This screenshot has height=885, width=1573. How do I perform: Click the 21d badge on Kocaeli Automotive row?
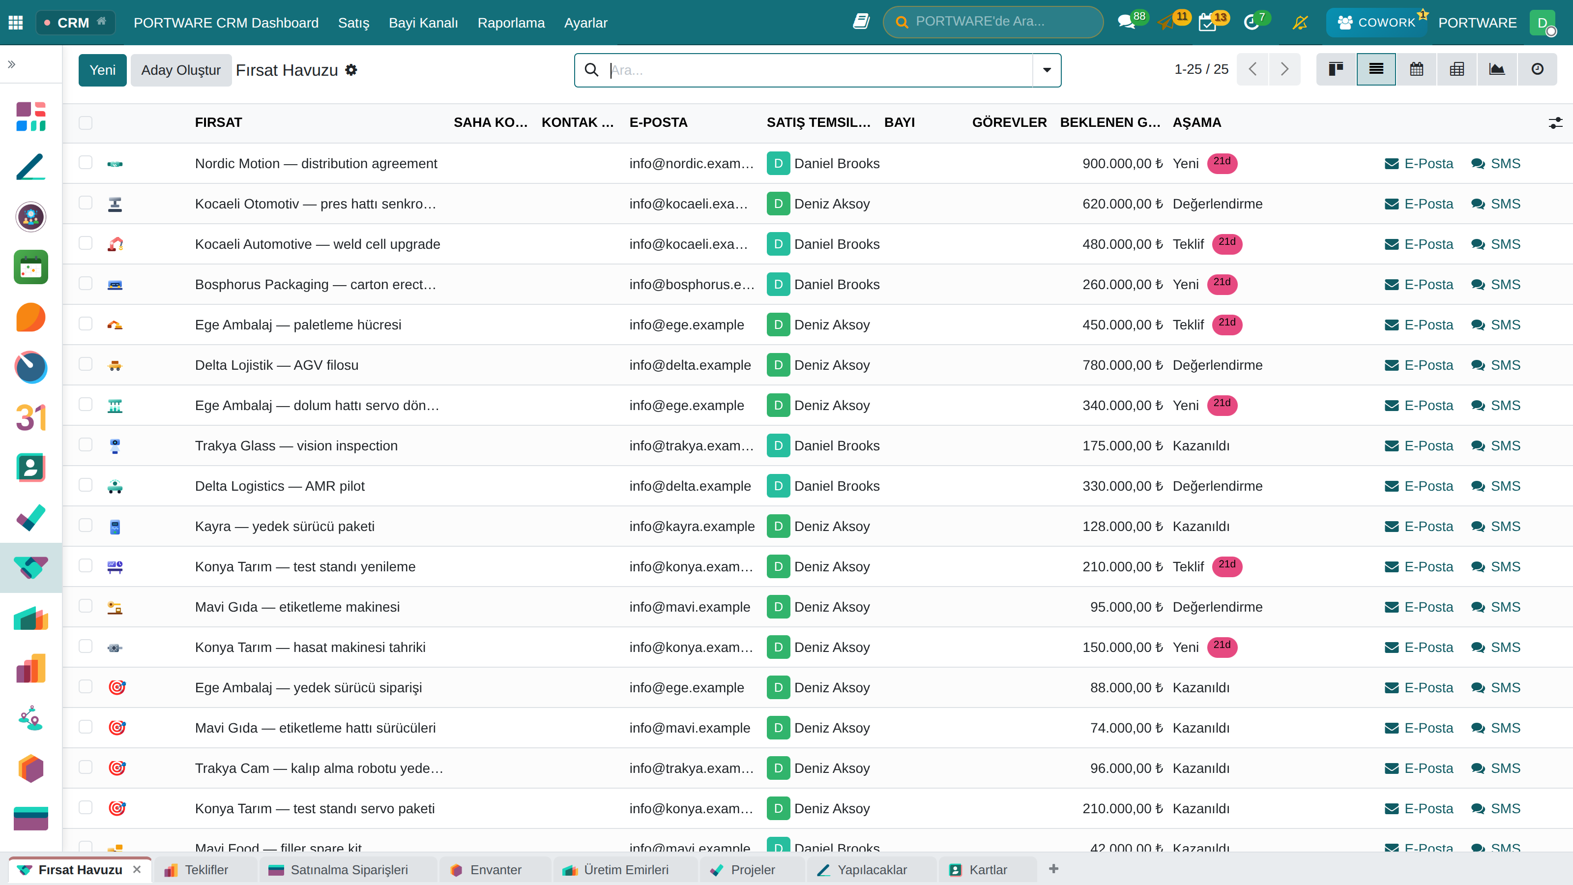pos(1227,244)
